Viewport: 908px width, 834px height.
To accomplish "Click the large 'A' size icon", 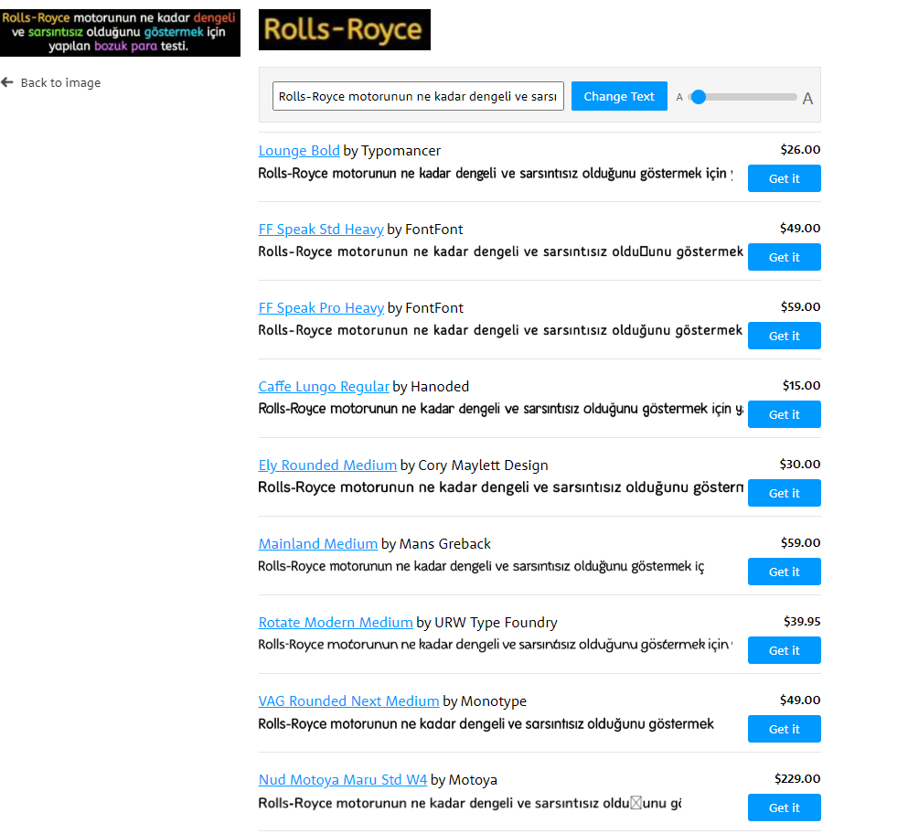I will coord(807,99).
